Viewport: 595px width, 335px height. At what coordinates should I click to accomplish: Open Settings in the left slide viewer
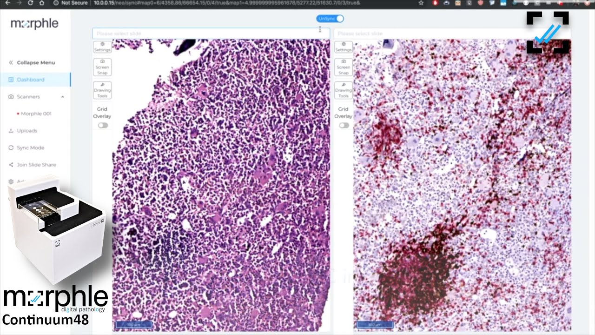click(x=102, y=47)
